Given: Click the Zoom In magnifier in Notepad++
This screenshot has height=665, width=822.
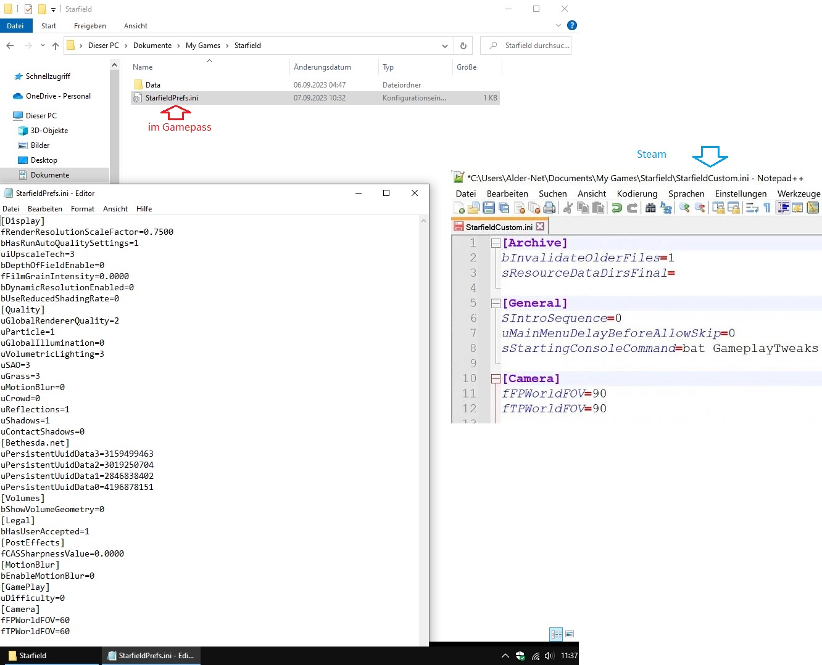Looking at the screenshot, I should [684, 208].
